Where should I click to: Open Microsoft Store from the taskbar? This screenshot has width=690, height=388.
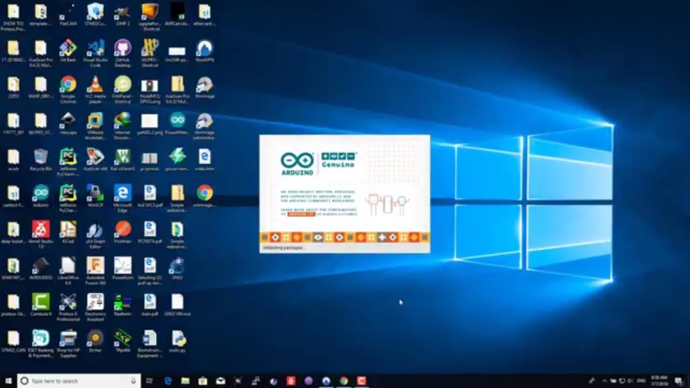pos(203,381)
